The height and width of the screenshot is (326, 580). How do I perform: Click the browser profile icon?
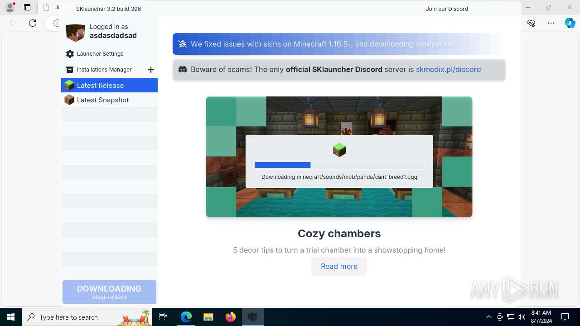[10, 7]
